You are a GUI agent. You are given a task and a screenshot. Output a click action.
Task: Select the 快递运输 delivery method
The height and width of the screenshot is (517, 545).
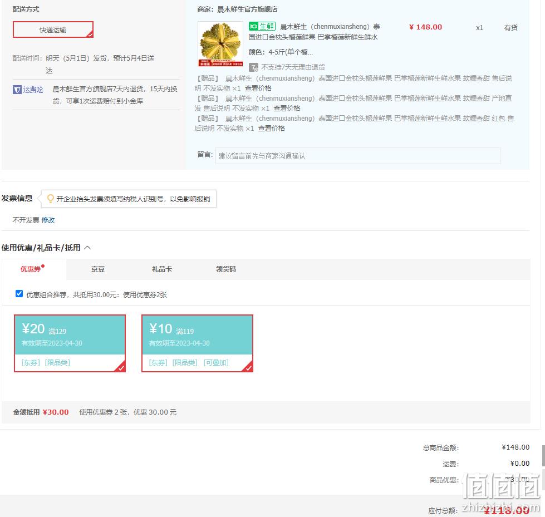pyautogui.click(x=53, y=29)
